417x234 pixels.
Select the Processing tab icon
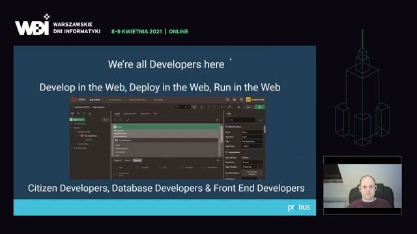point(84,113)
